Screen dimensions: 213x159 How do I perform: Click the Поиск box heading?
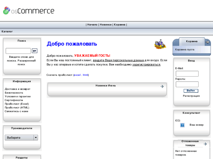22,41
